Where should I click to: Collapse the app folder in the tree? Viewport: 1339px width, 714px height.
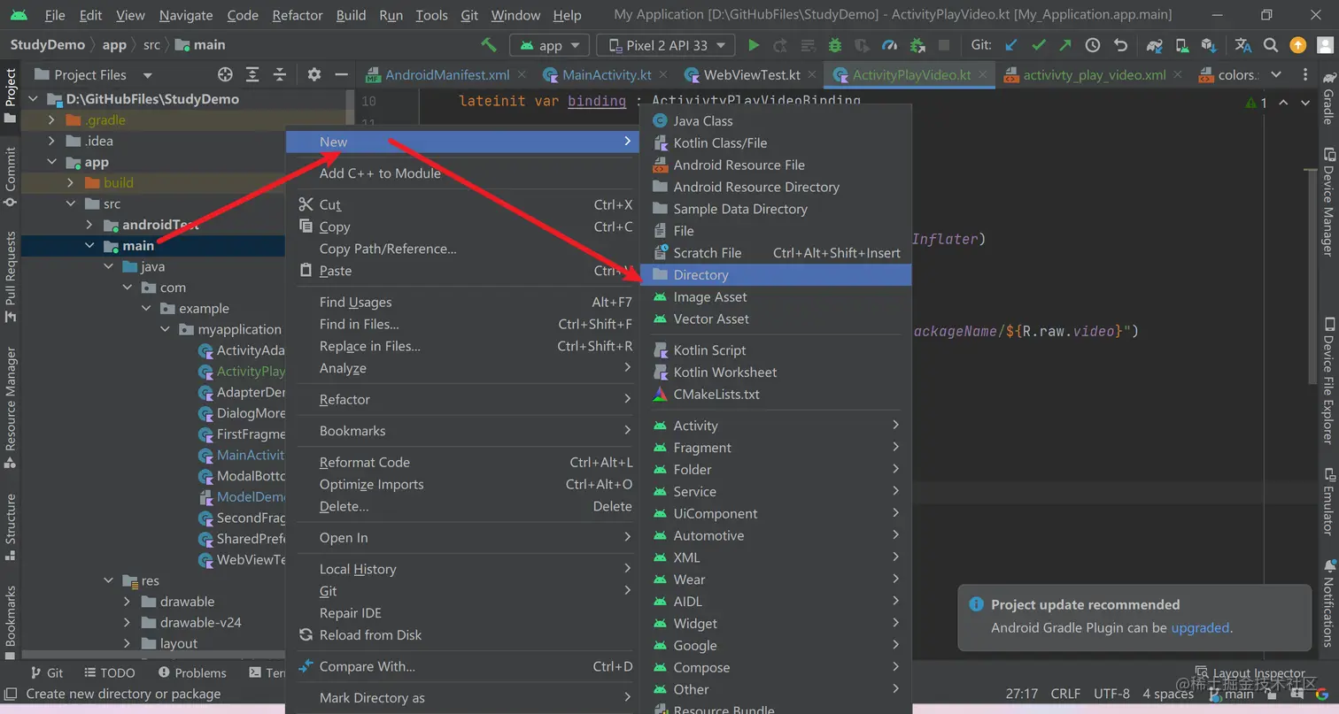point(52,162)
